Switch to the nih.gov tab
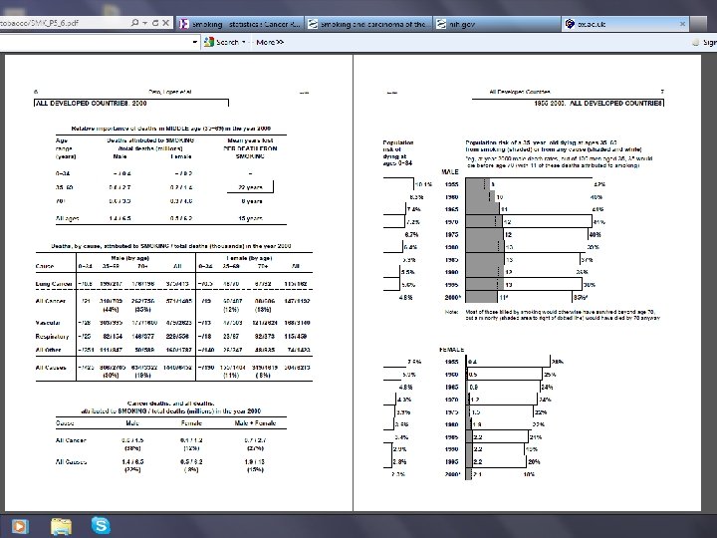 497,24
